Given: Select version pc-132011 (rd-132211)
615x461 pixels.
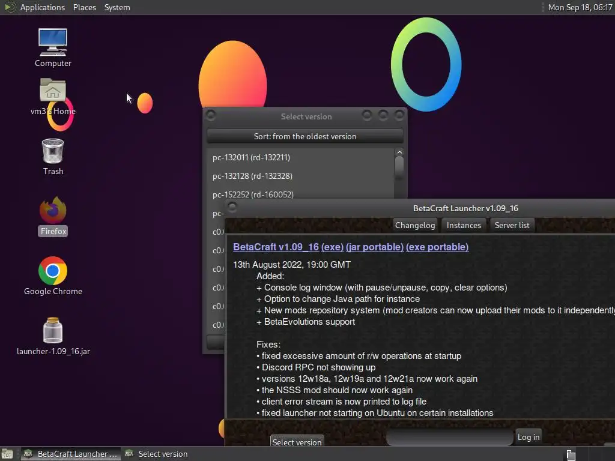Looking at the screenshot, I should 300,158.
